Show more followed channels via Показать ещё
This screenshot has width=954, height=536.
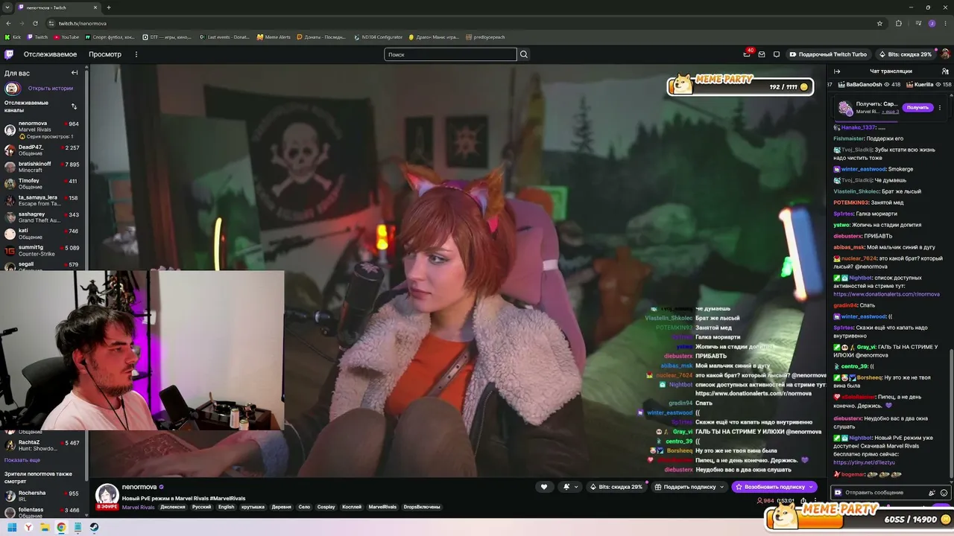(22, 460)
